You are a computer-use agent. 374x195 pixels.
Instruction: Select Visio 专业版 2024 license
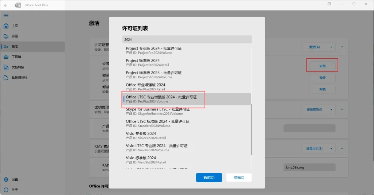pos(187,136)
